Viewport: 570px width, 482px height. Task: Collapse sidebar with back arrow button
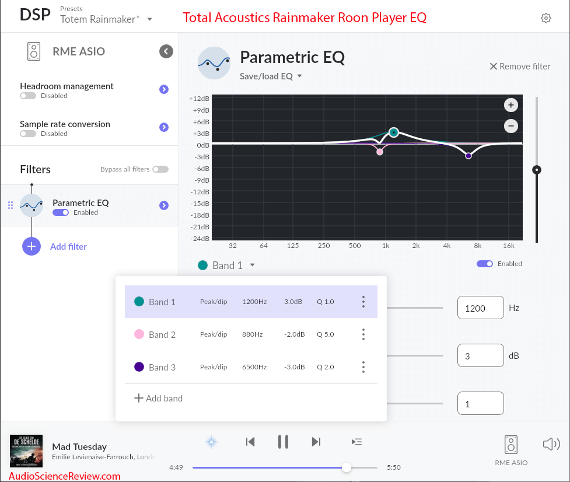pos(166,51)
